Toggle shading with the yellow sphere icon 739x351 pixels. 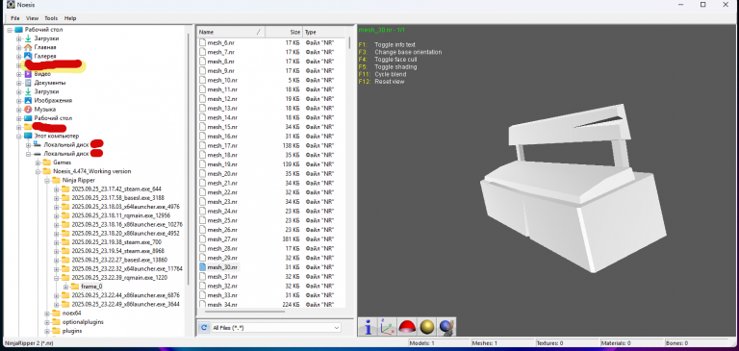click(426, 327)
